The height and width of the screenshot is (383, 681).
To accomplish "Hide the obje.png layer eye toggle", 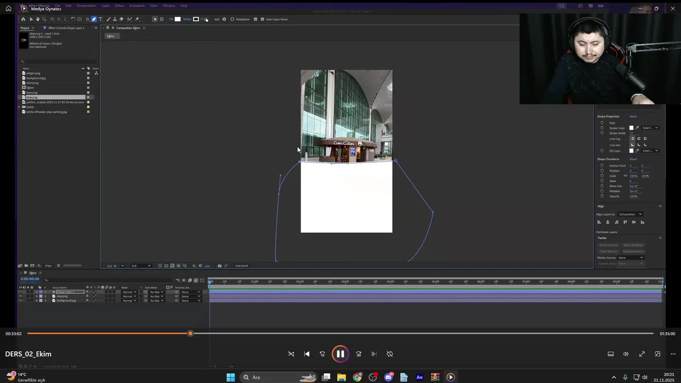I will 20,296.
